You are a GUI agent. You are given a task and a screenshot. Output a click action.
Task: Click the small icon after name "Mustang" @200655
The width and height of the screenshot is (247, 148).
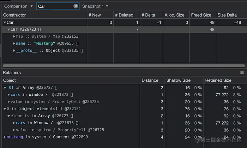pyautogui.click(x=77, y=43)
